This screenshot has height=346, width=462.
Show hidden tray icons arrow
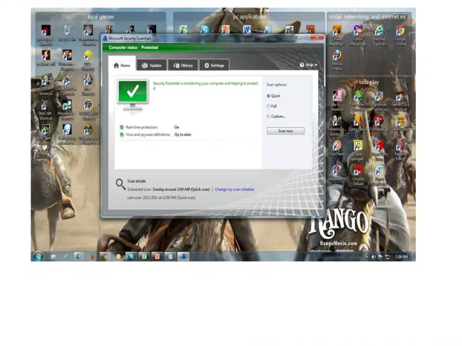[367, 257]
